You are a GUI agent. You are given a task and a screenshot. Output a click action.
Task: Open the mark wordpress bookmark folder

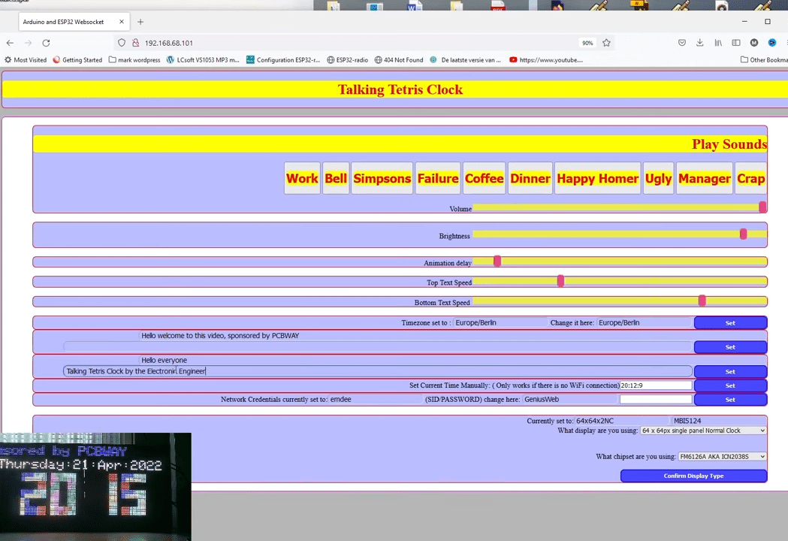(134, 60)
